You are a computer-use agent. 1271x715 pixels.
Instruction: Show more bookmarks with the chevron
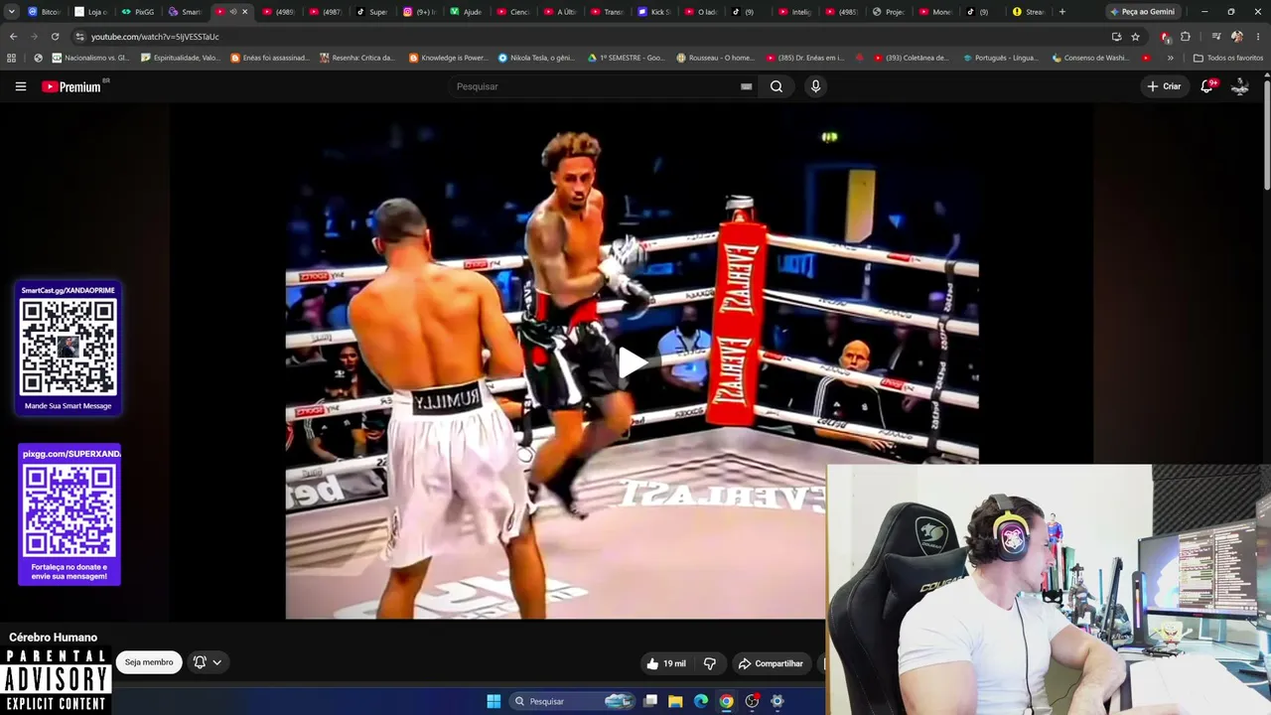click(1170, 58)
